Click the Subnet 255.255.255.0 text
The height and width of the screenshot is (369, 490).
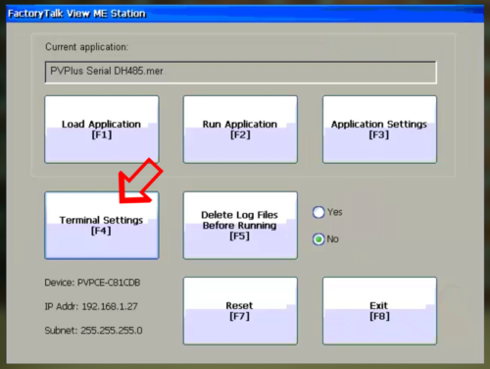93,331
